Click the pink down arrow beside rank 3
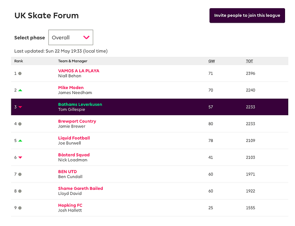The height and width of the screenshot is (226, 295). click(20, 107)
